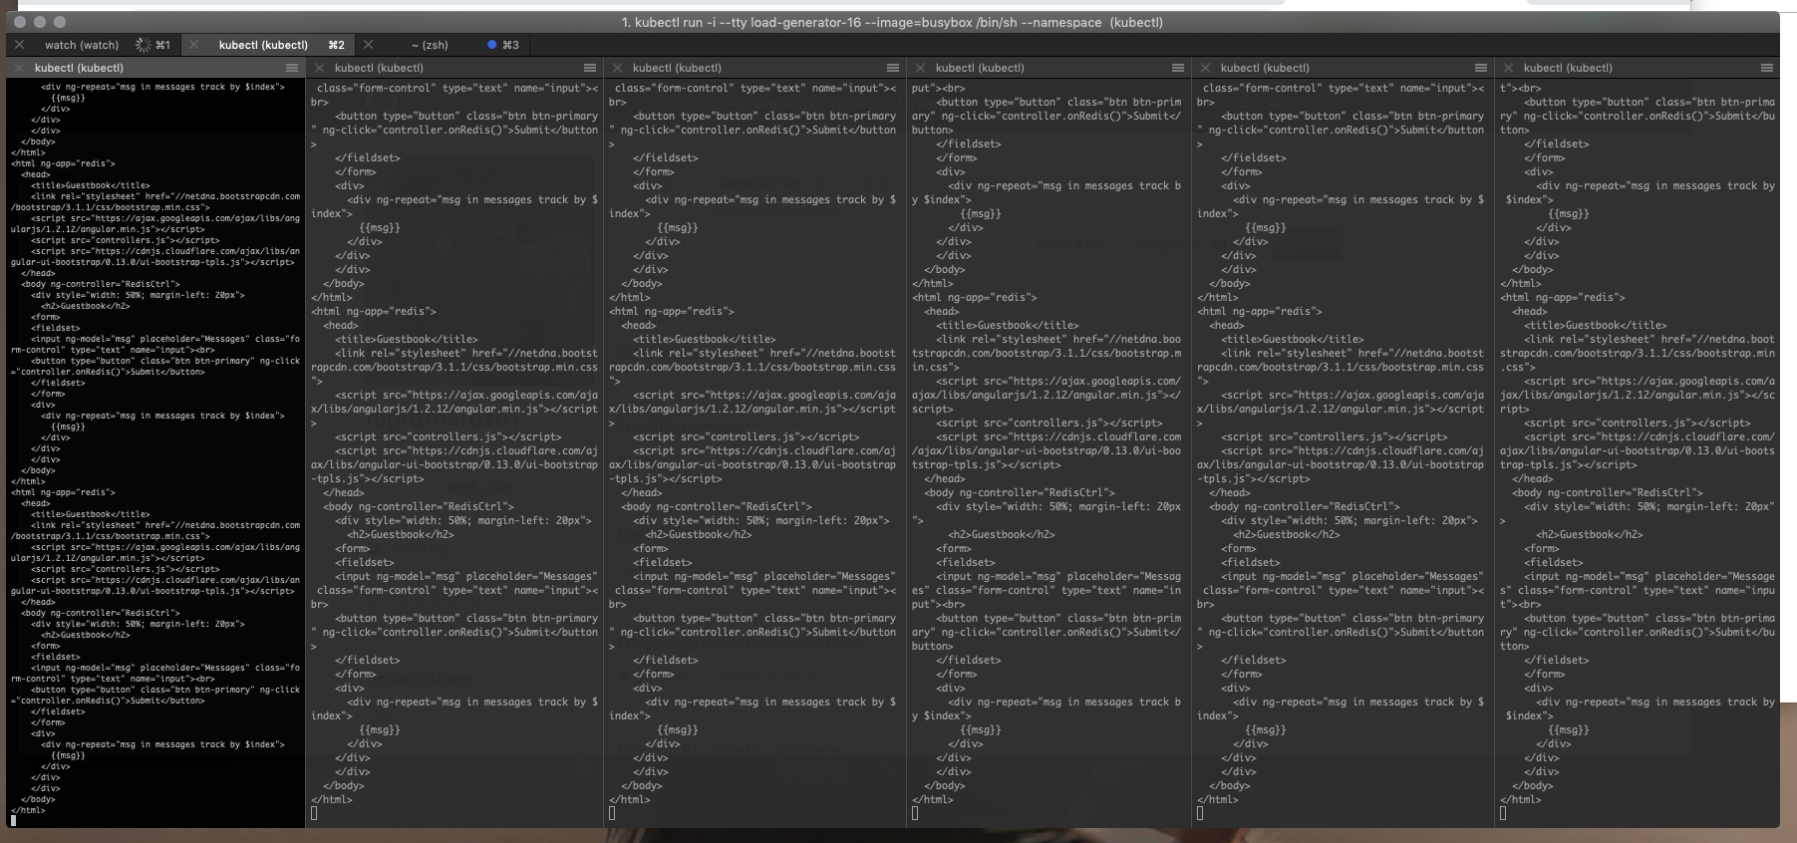Screen dimensions: 1797x843
Task: Close the third pane from left
Action: click(617, 68)
